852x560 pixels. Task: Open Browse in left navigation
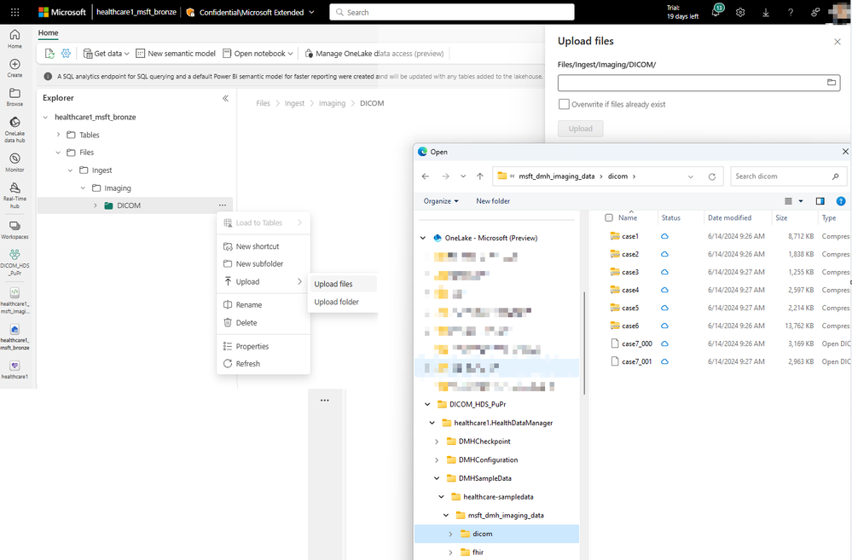pyautogui.click(x=14, y=96)
